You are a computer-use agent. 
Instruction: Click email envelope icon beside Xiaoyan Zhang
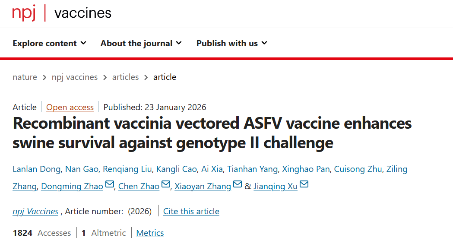click(238, 185)
